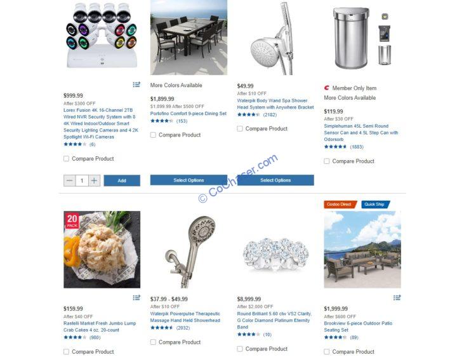Screen dimensions: 476x357
Task: Select Compare Product for Waterpik Body Wand
Action: coord(240,129)
